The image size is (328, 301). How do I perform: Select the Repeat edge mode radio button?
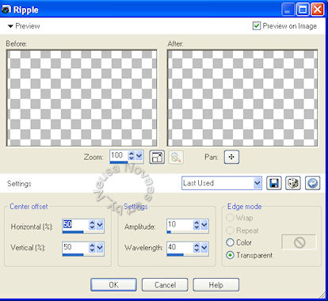[230, 231]
